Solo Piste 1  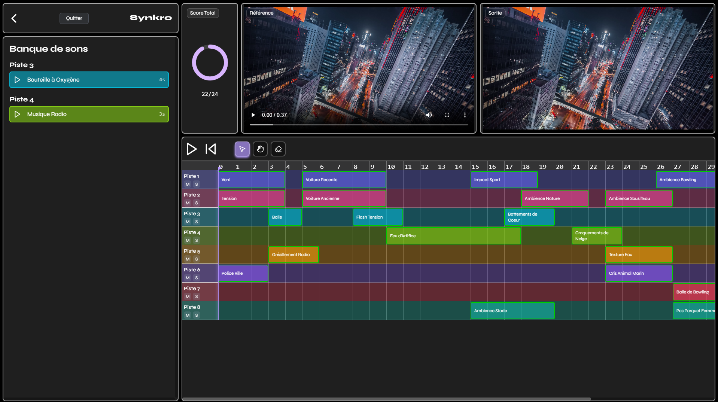(197, 184)
